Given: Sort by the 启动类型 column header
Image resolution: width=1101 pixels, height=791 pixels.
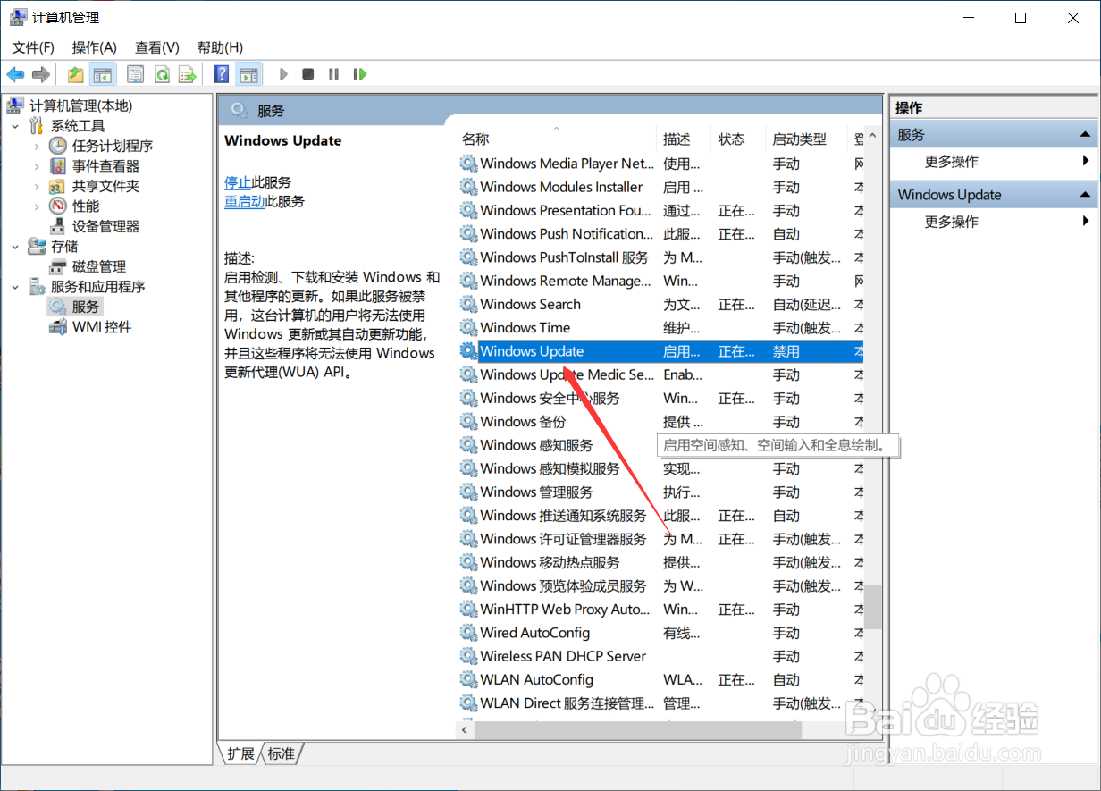Looking at the screenshot, I should (x=807, y=139).
